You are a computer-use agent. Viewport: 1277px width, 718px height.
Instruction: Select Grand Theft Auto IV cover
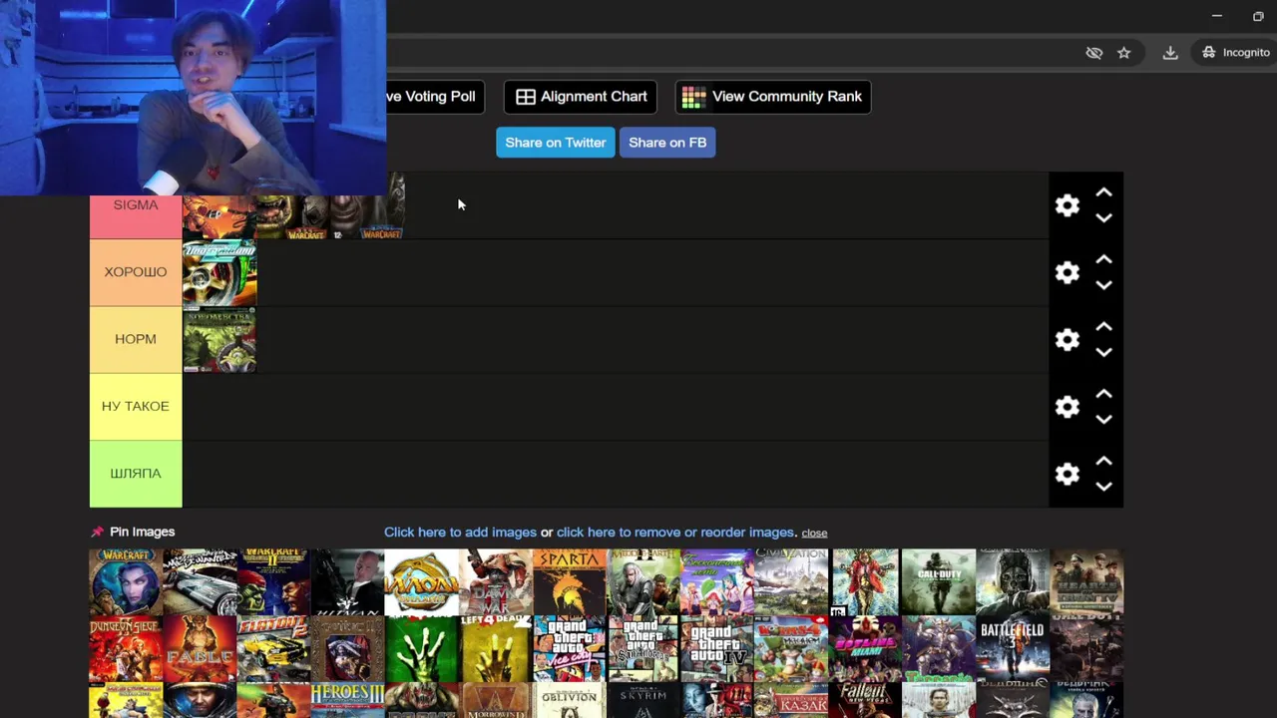point(716,648)
